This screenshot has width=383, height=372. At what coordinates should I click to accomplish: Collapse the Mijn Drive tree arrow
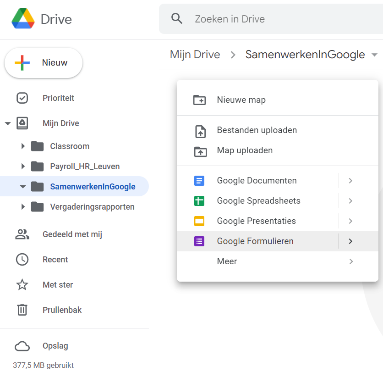8,123
